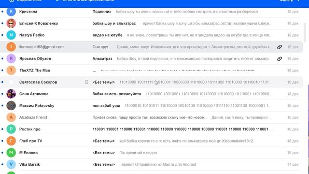This screenshot has width=309, height=174.
Task: Click TheXYZ The Man's T avatar
Action: point(11,70)
